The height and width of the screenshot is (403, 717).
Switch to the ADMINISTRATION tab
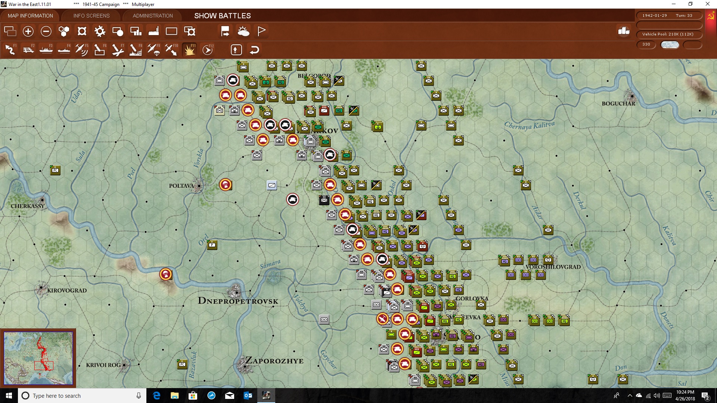pos(153,16)
